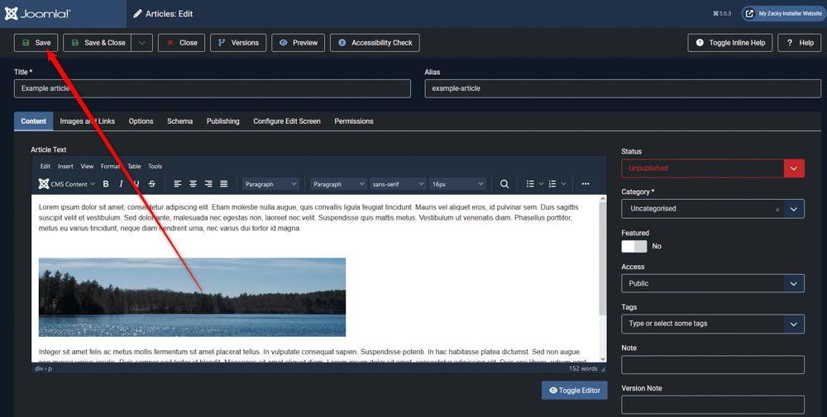The width and height of the screenshot is (827, 417).
Task: Open the Access Public dropdown
Action: pyautogui.click(x=713, y=283)
